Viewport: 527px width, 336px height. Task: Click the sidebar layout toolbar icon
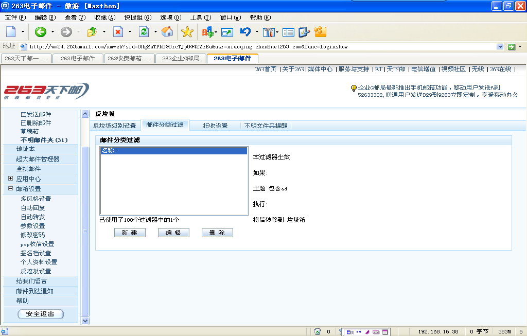[288, 32]
